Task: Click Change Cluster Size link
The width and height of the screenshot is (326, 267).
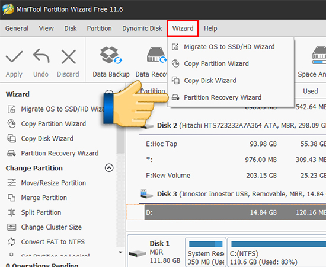Action: point(52,227)
